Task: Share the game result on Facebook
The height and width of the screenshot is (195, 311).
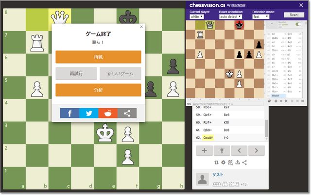Action: 69,113
